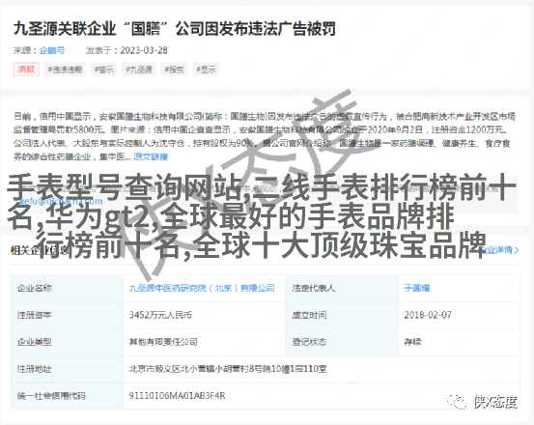The height and width of the screenshot is (425, 534).
Task: Click the publish date 2023-03-28
Action: pyautogui.click(x=144, y=50)
